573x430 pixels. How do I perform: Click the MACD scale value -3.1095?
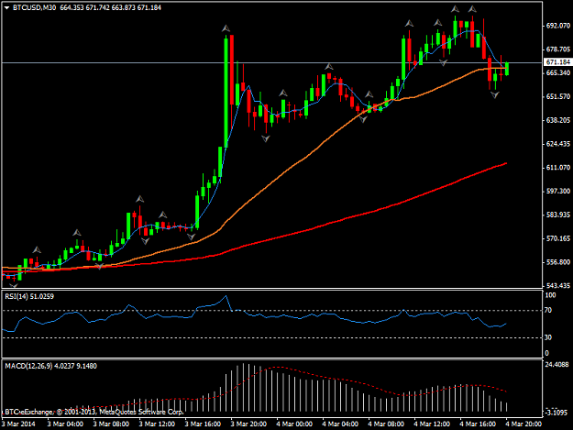click(556, 413)
